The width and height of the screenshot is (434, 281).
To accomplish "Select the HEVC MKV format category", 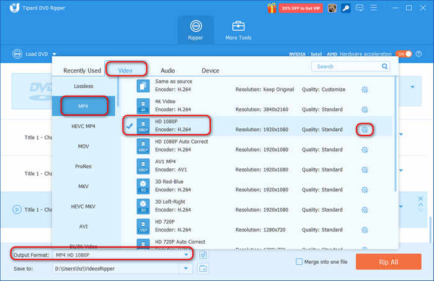I will [84, 206].
